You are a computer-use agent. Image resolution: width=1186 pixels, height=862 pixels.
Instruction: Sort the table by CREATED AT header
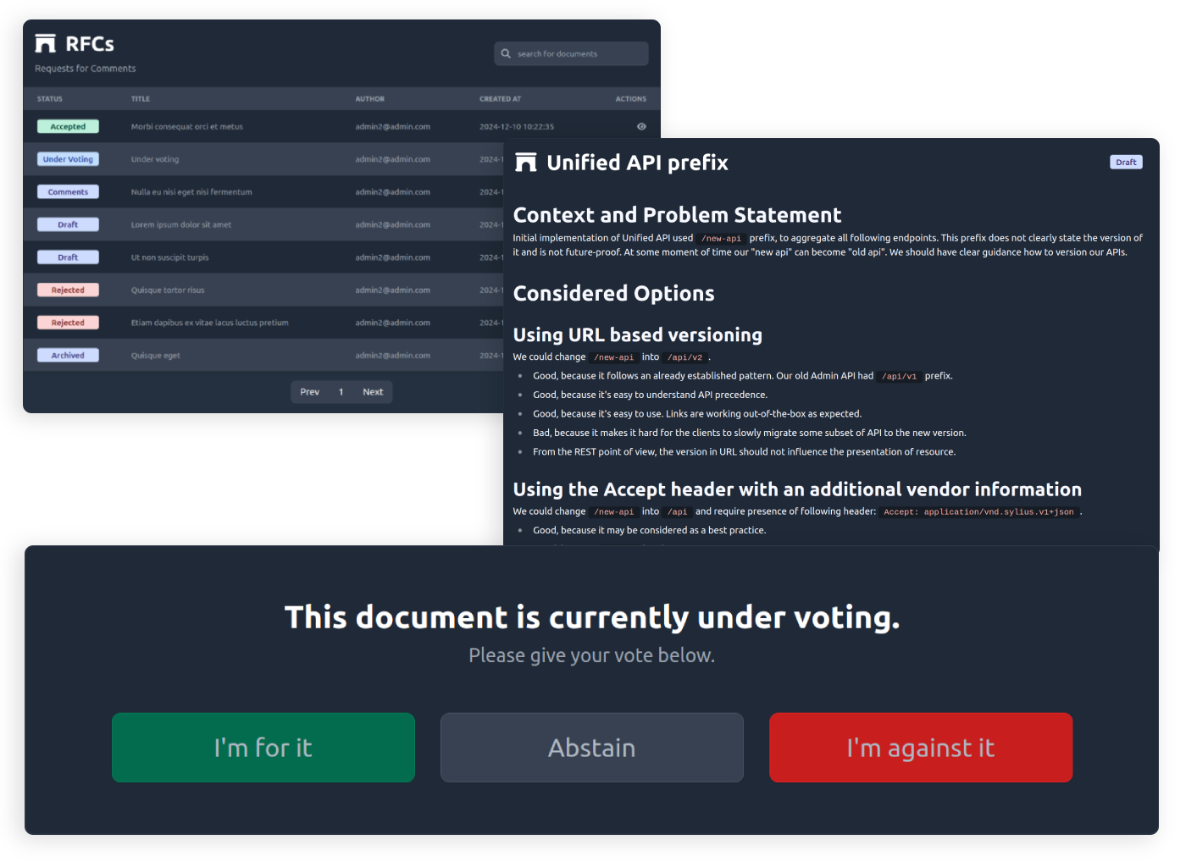coord(500,98)
